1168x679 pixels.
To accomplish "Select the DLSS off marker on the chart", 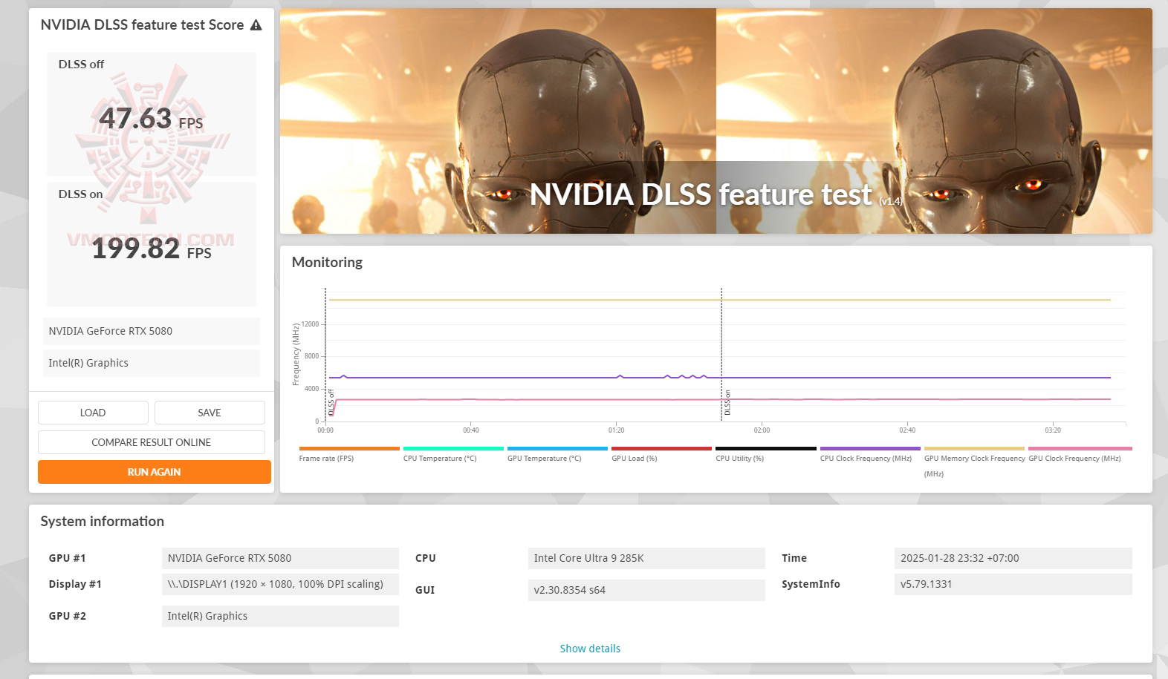I will point(331,402).
